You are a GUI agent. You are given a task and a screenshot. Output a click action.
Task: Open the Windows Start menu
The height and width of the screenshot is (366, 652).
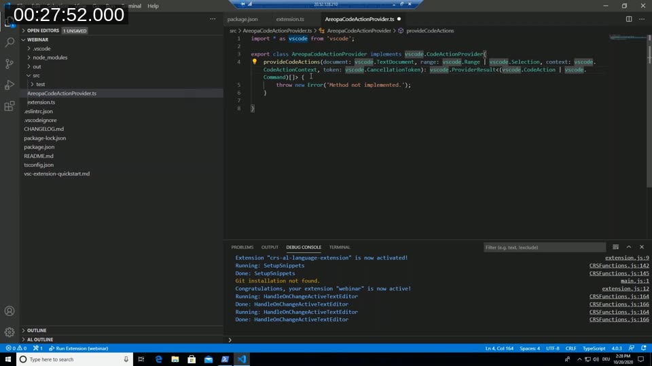pos(8,359)
